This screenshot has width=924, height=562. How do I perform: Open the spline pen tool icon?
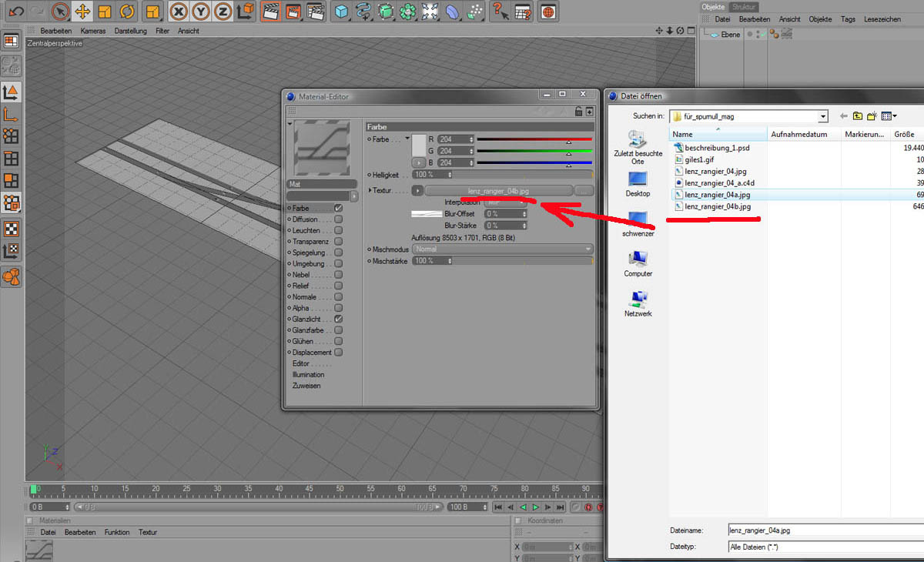363,12
